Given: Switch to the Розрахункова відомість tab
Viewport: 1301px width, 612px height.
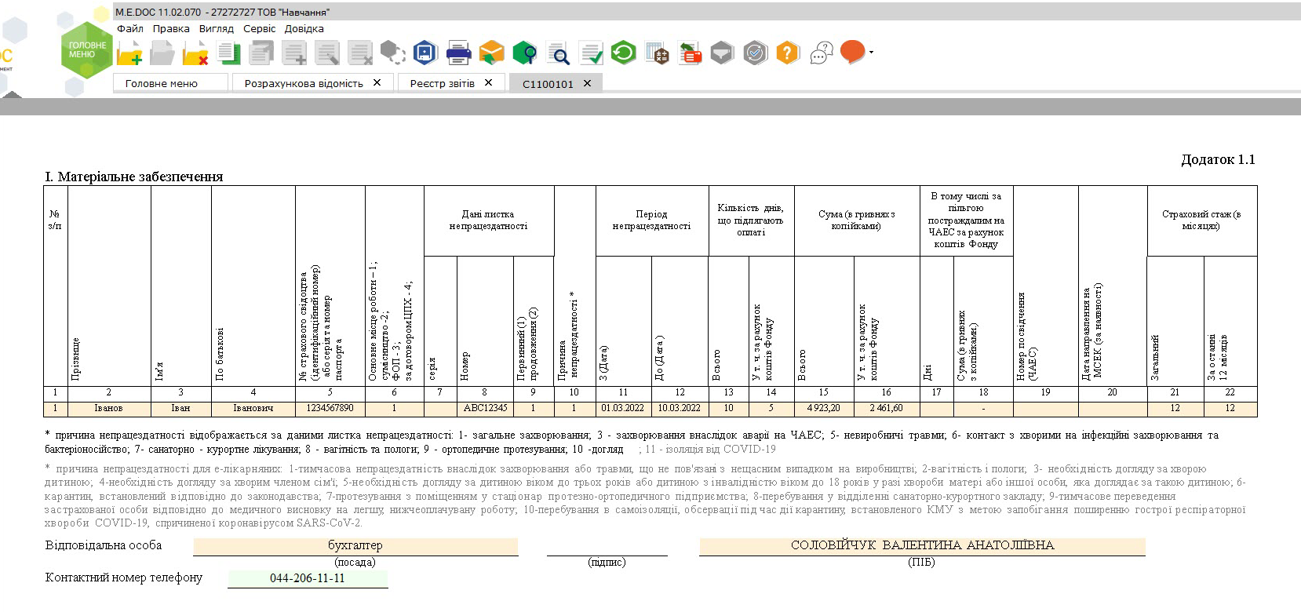Looking at the screenshot, I should [x=304, y=83].
